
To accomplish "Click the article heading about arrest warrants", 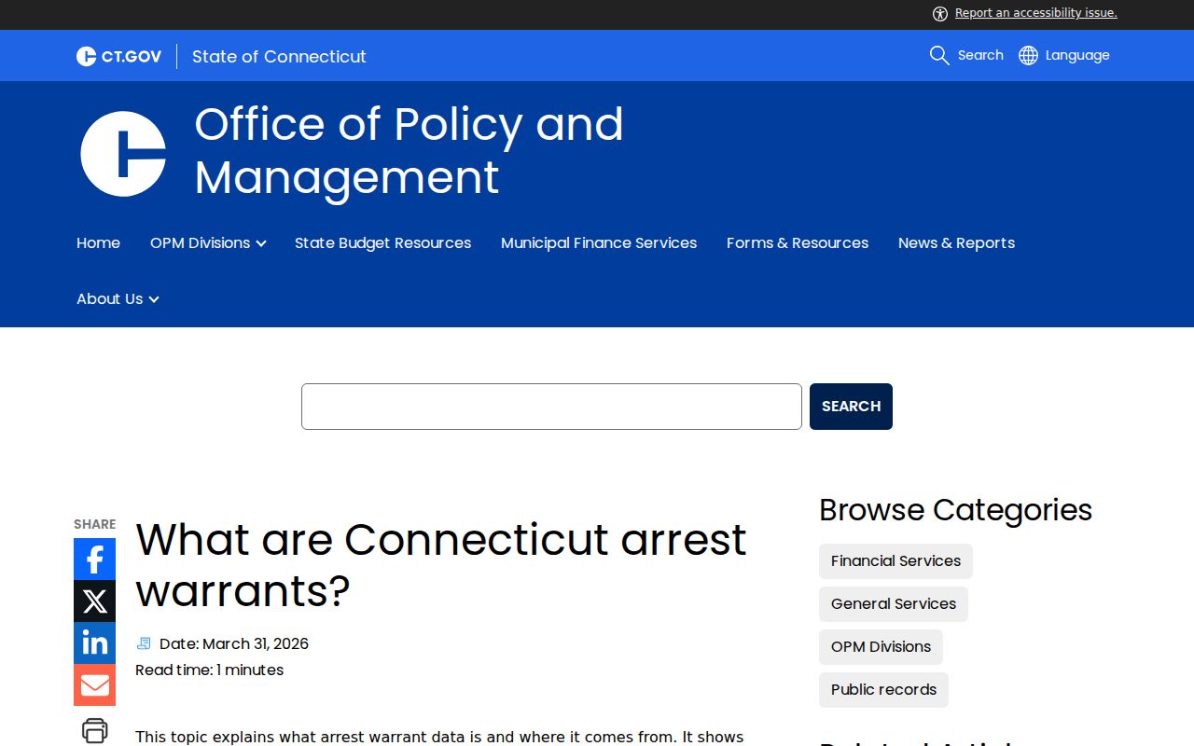I will point(441,565).
